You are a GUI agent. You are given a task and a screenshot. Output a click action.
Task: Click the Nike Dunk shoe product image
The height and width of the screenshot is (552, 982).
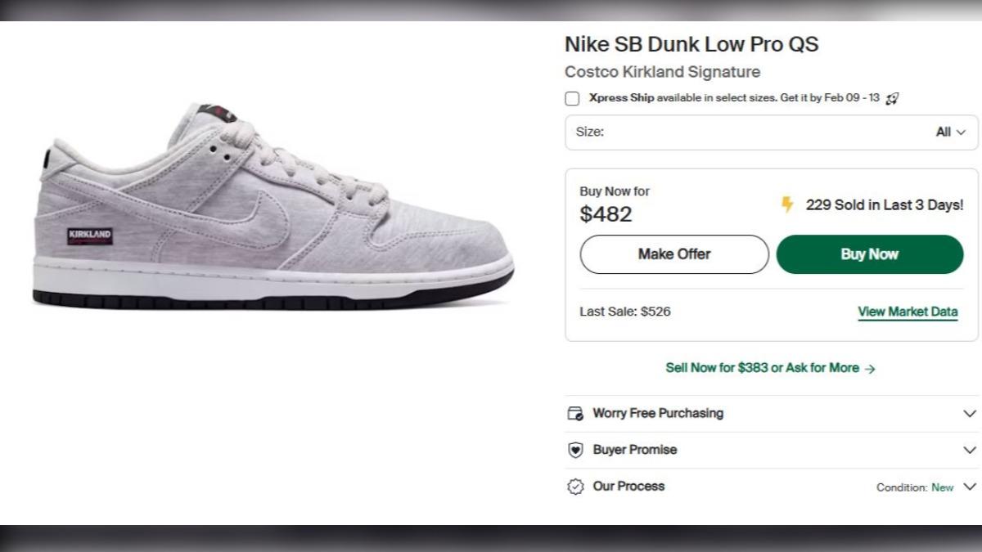[x=274, y=213]
